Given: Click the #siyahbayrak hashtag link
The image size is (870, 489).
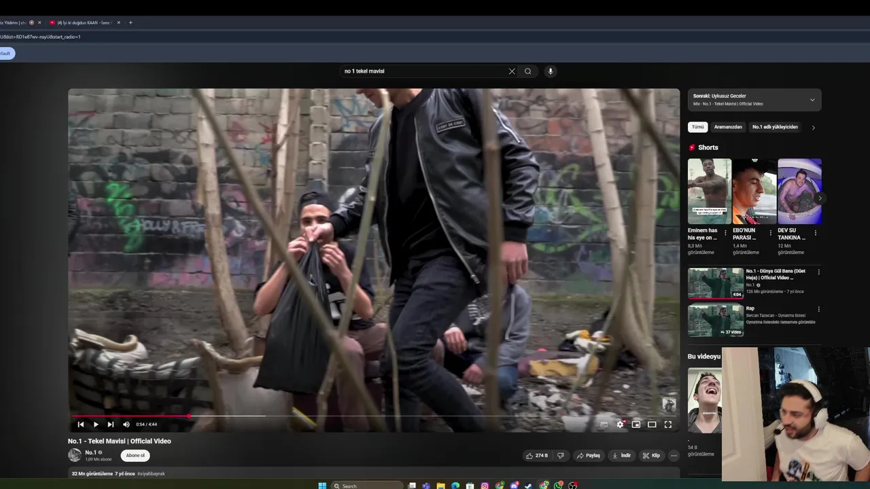Looking at the screenshot, I should coord(151,473).
